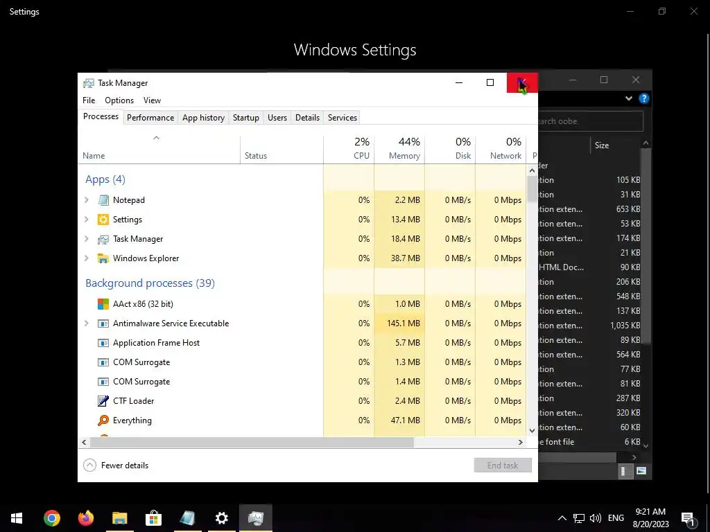Open the View menu
The image size is (710, 532).
tap(152, 100)
